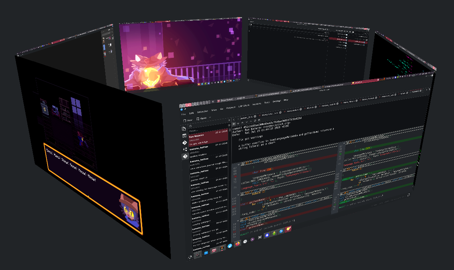Switch to virtual desktop 3 in the pager
The image size is (454, 270).
coord(194,104)
